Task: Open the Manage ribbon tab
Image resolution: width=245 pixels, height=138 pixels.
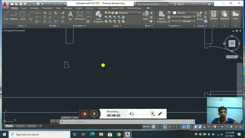Action: [68, 8]
